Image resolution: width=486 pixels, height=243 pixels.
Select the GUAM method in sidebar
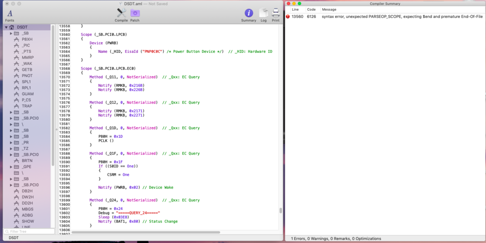coord(27,94)
